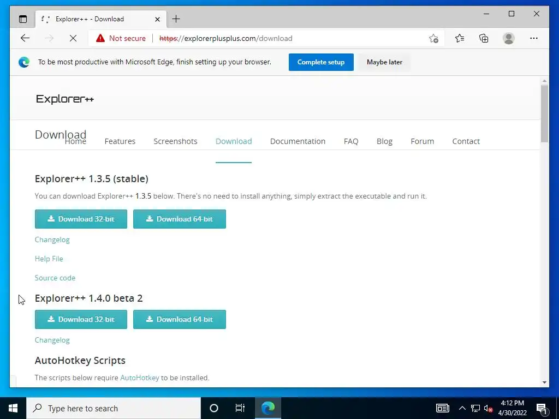The image size is (559, 419).
Task: Open the Forum navigation item
Action: (x=422, y=141)
